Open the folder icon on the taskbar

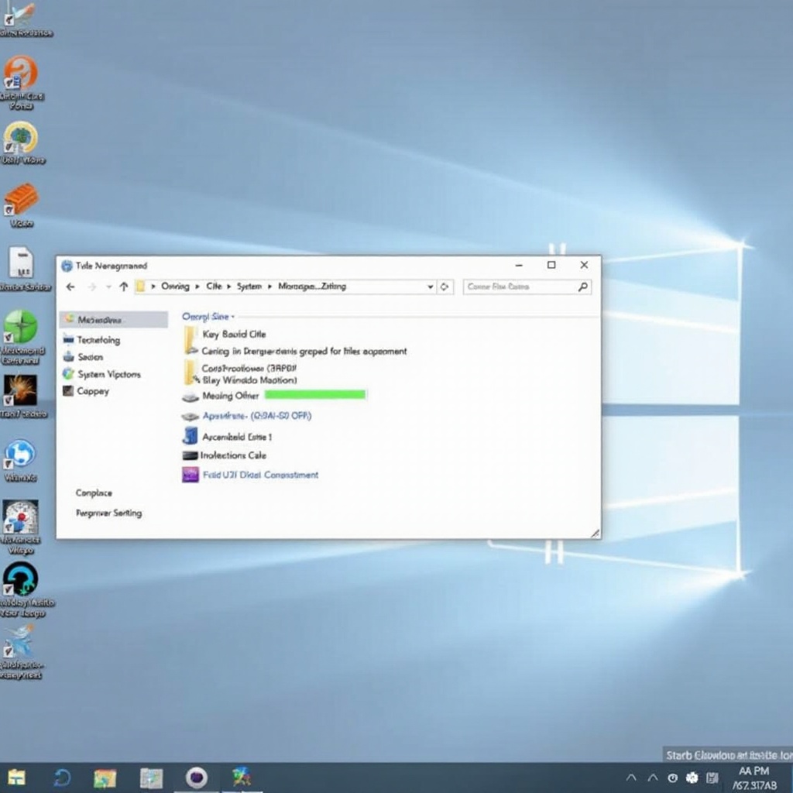click(x=105, y=778)
